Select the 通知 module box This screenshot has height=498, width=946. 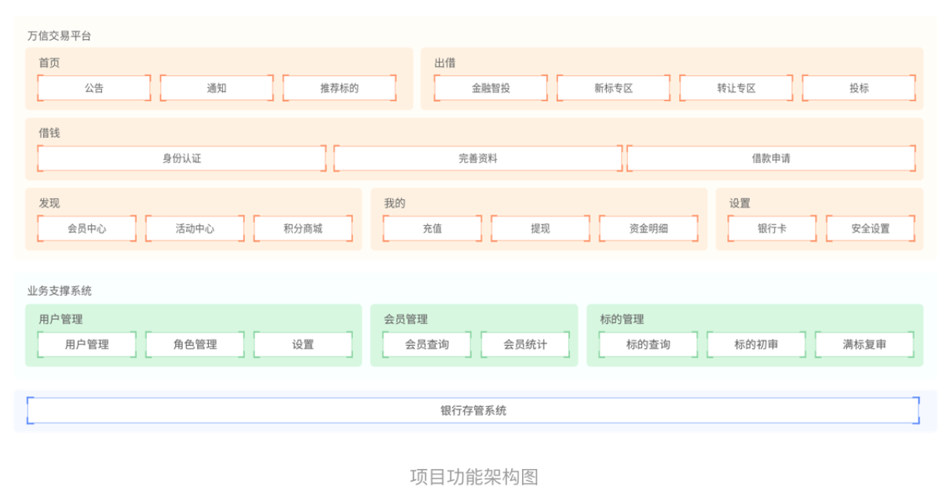click(x=217, y=88)
